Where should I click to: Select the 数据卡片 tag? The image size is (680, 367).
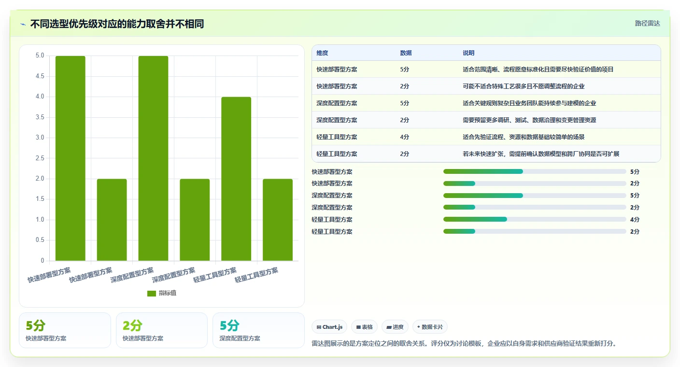[x=430, y=327]
